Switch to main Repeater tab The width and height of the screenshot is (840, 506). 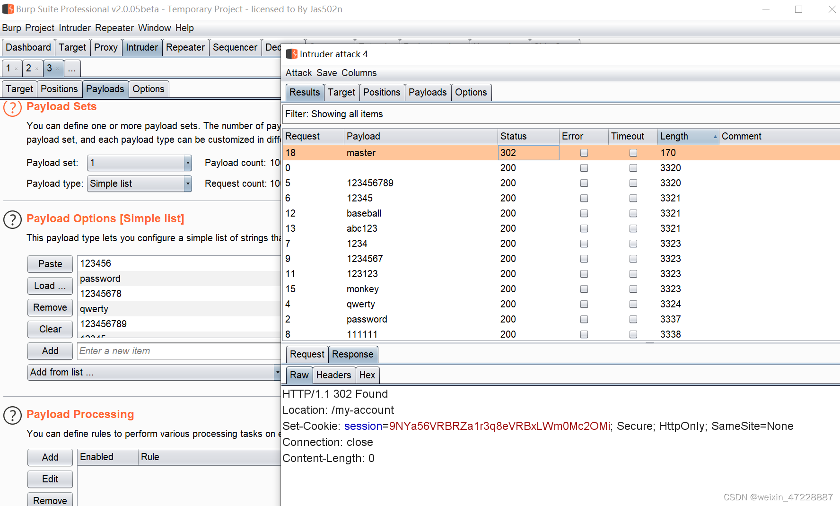[x=185, y=48]
